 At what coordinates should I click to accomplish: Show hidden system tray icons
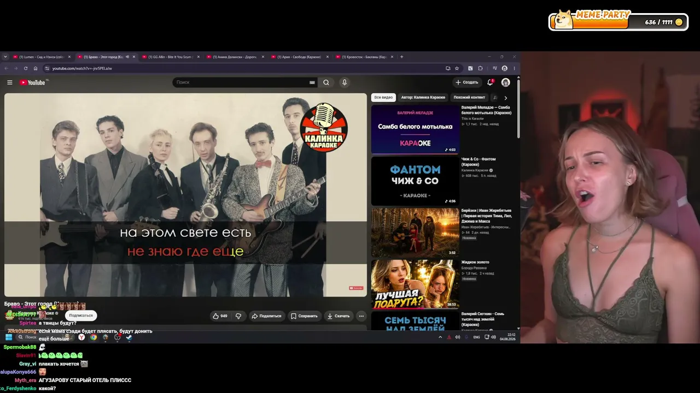click(440, 337)
